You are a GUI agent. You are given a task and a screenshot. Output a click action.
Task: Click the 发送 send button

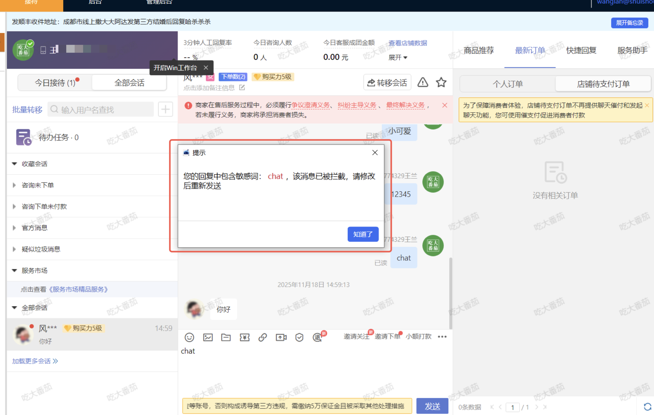pyautogui.click(x=432, y=406)
